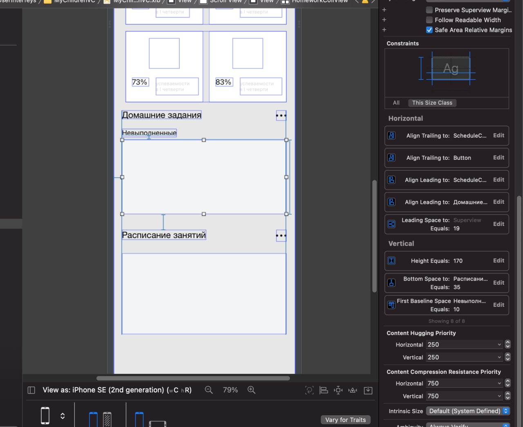Image resolution: width=523 pixels, height=427 pixels.
Task: Click Scroll View in the jump bar
Action: tap(221, 1)
